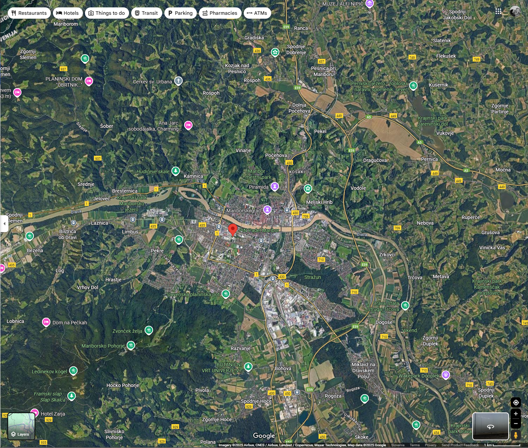This screenshot has height=448, width=528.
Task: Open the Google apps grid icon
Action: (x=498, y=11)
